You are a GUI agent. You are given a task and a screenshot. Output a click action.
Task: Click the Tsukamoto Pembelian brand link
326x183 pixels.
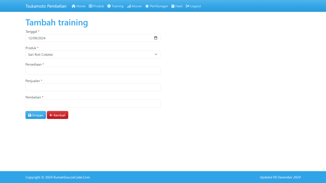click(46, 6)
